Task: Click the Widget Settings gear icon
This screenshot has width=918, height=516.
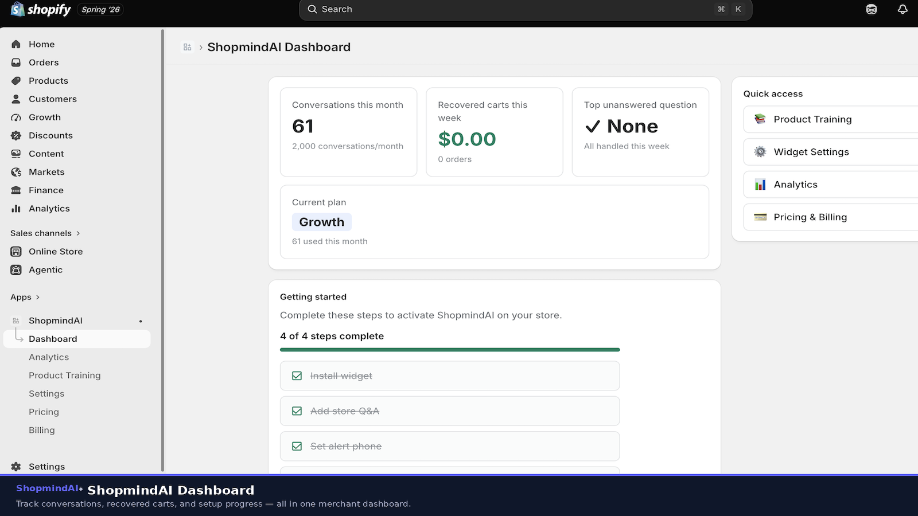Action: (760, 152)
